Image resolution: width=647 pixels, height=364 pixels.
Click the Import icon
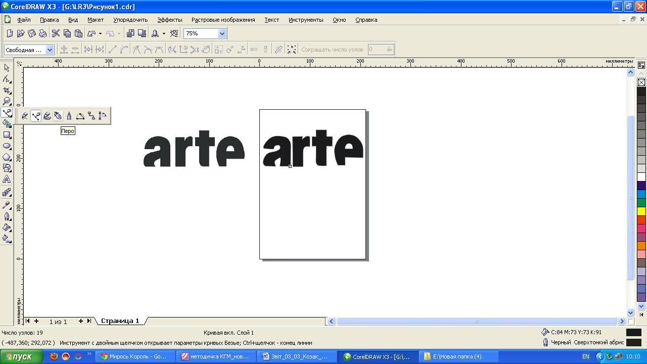(x=130, y=33)
